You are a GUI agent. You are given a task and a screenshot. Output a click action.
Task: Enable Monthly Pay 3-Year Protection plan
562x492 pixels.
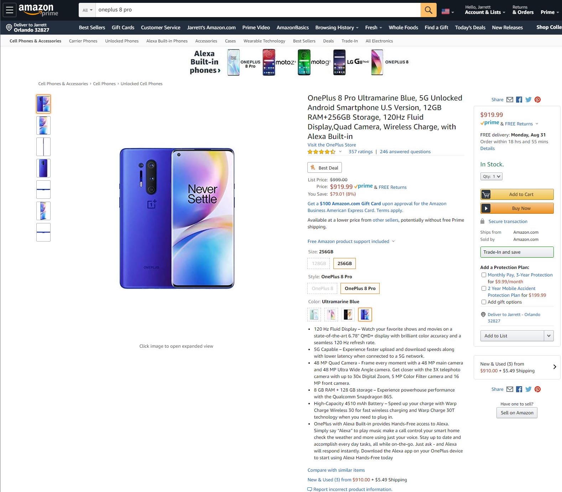[x=484, y=275]
